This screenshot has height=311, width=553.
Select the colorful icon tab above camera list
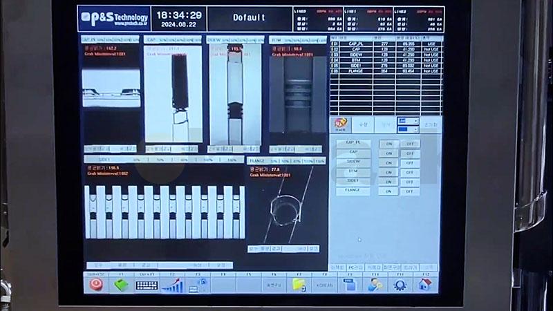point(341,125)
